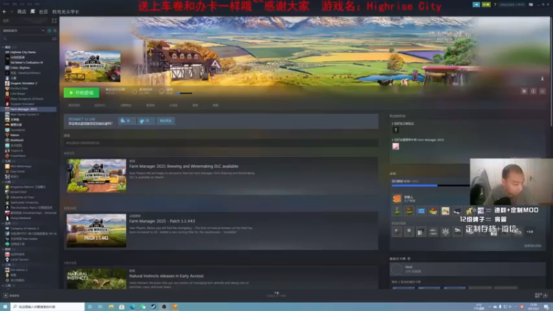Viewport: 553px width, 311px height.
Task: Click the thumbs-up recommend button
Action: click(126, 120)
